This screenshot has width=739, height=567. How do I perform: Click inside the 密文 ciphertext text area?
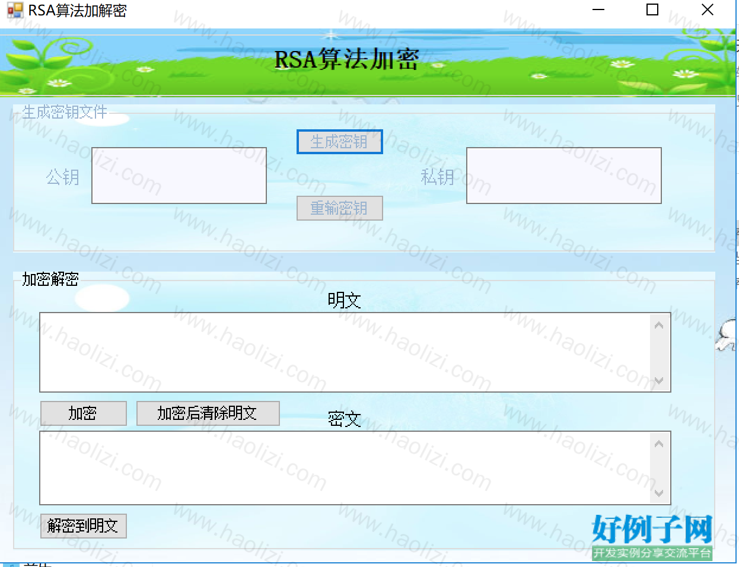345,468
